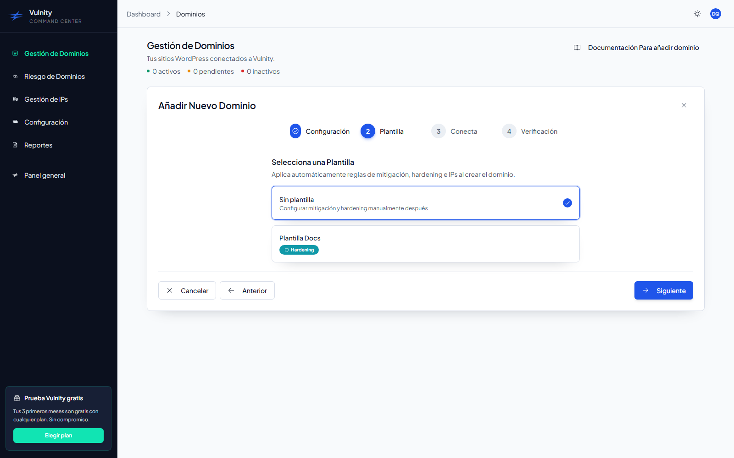Click the book icon beside Documentación
734x458 pixels.
(577, 48)
